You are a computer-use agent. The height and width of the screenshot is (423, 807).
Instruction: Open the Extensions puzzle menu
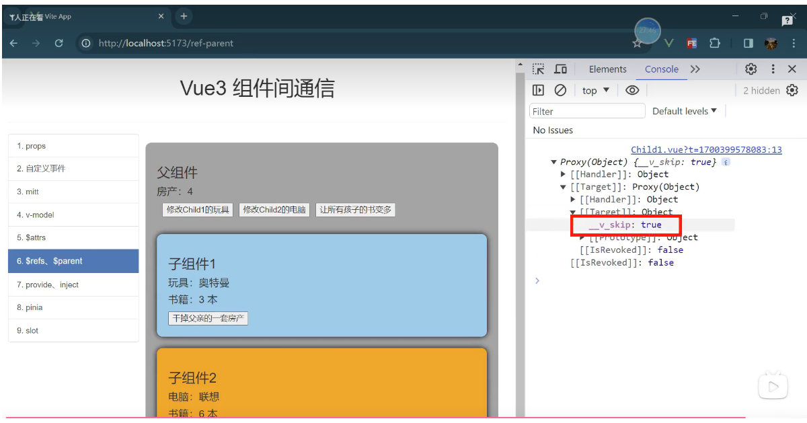click(714, 43)
